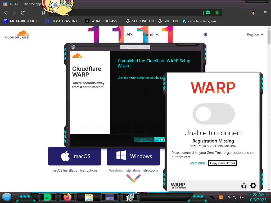Open the Families navigation link
Image resolution: width=271 pixels, height=203 pixels.
point(151,35)
